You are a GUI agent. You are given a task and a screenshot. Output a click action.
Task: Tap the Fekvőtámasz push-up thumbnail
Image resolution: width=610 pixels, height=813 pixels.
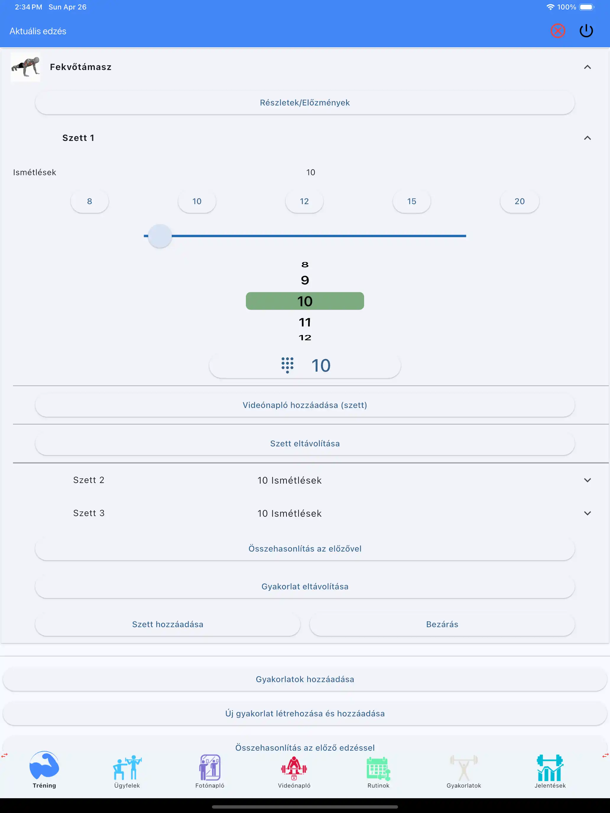25,67
